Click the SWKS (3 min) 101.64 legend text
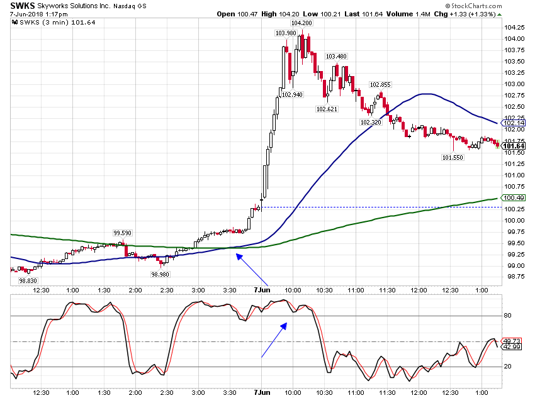The height and width of the screenshot is (398, 535). (57, 23)
